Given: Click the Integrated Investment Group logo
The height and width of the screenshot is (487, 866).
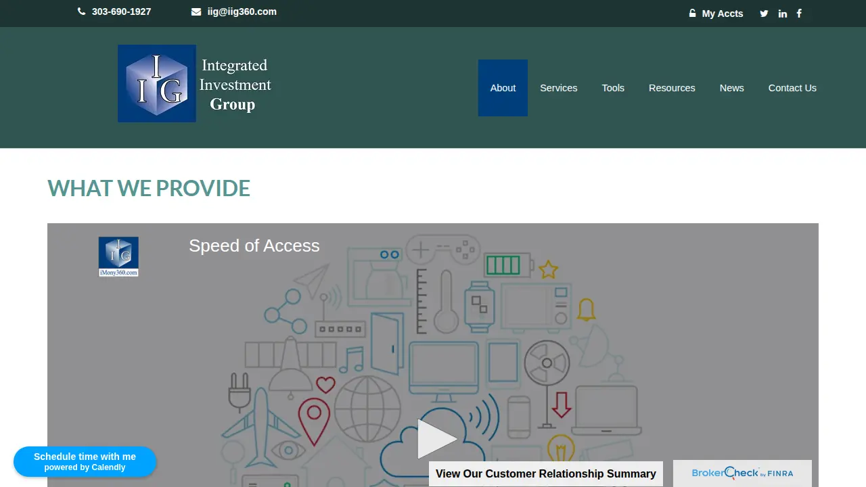Looking at the screenshot, I should point(195,84).
